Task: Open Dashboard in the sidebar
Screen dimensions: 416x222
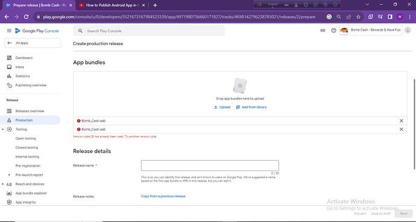Action: [x=24, y=58]
